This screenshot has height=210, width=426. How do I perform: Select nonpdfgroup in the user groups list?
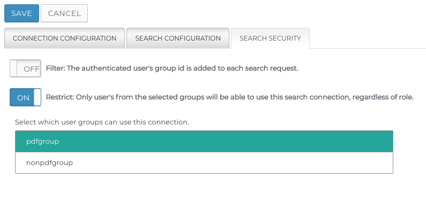pyautogui.click(x=204, y=162)
